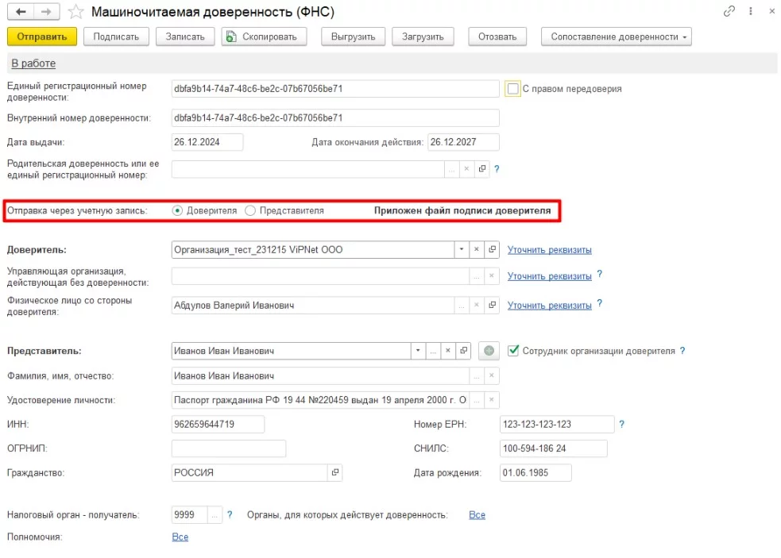
Task: Show help for parent power of attorney
Action: (x=497, y=169)
